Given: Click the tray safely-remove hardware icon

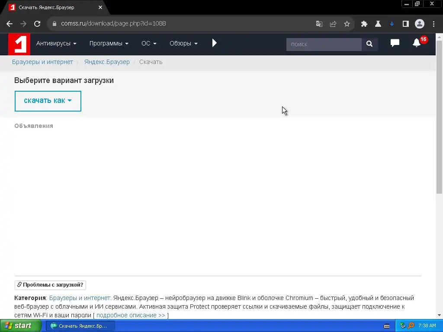Looking at the screenshot, I should (403, 326).
